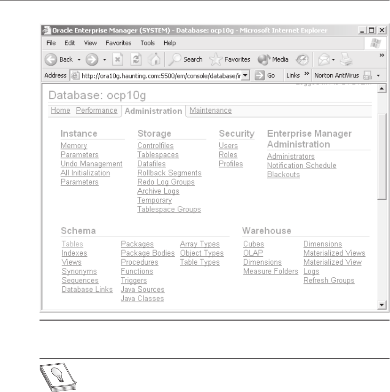Click the Windows logo throbber icon
The height and width of the screenshot is (392, 390).
375,43
